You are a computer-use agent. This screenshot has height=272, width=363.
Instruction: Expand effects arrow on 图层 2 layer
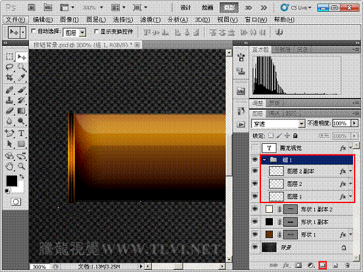tap(351, 184)
